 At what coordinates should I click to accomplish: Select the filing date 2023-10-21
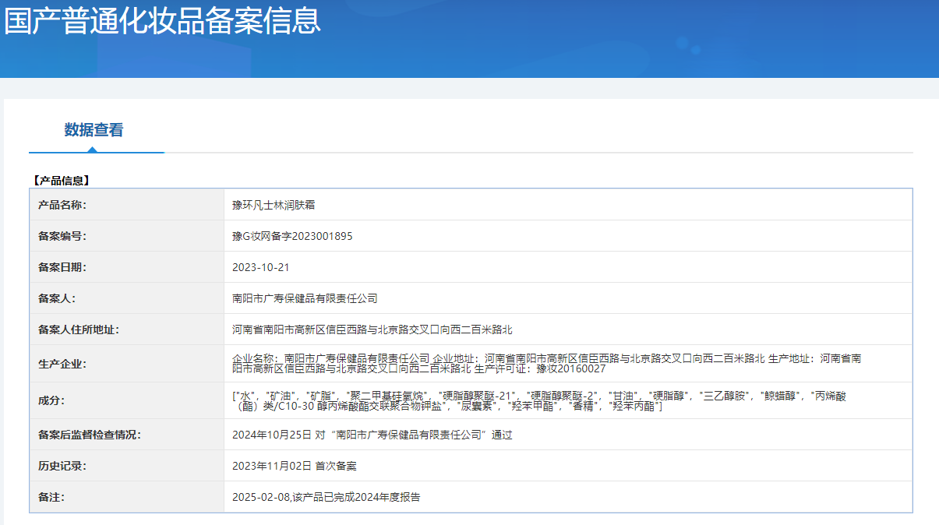tap(260, 267)
